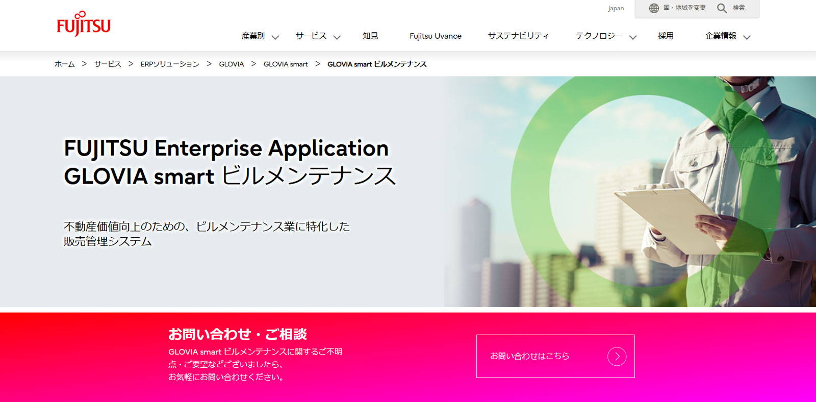The width and height of the screenshot is (816, 402).
Task: Open the テクノロジー menu item
Action: pos(599,36)
